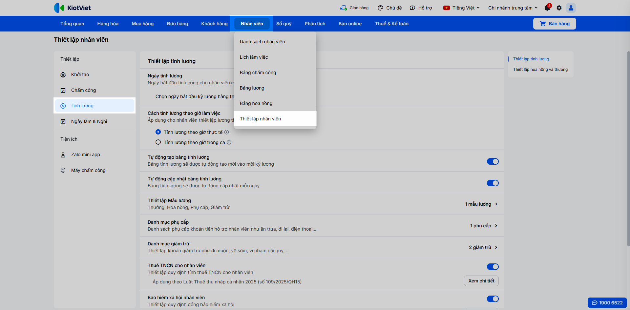Open the Tiếng Việt language dropdown

tap(461, 8)
